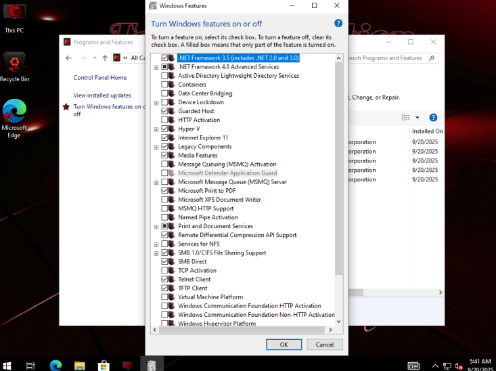Click the Windows Features help icon
The image size is (496, 371).
338,23
